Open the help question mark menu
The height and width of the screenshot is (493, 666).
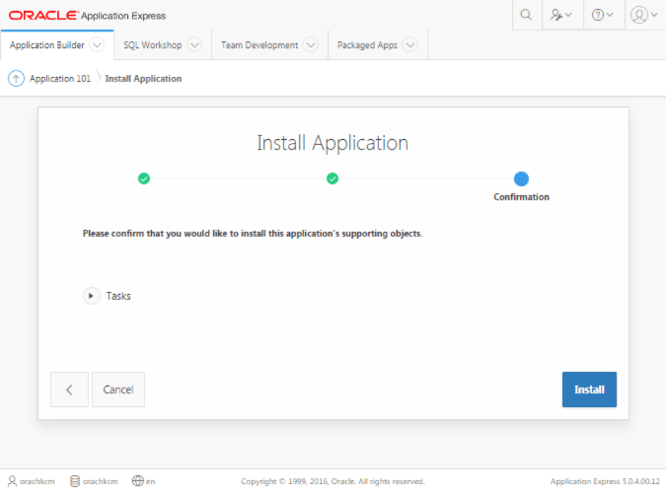pos(602,15)
